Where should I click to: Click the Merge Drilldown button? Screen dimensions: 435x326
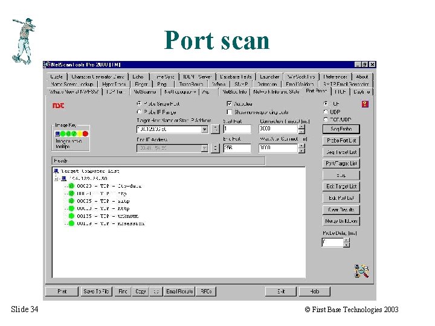341,221
